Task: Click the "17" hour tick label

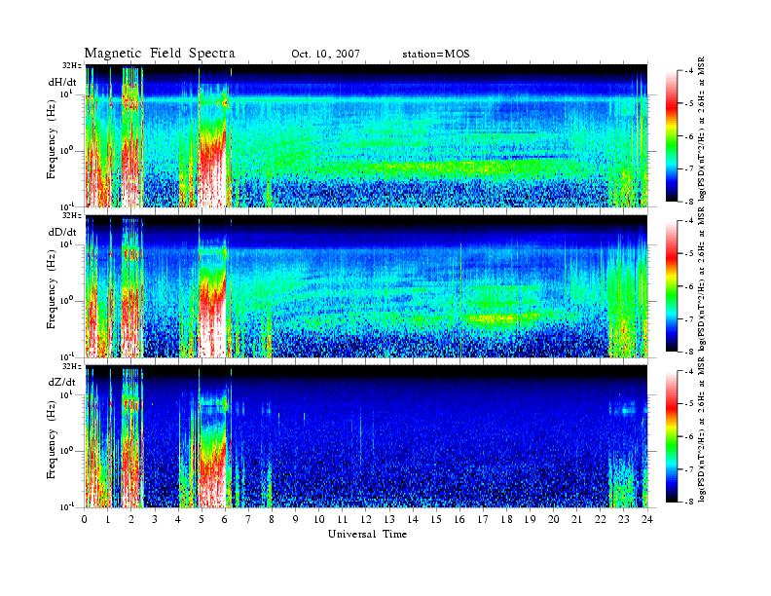Action: coord(483,519)
